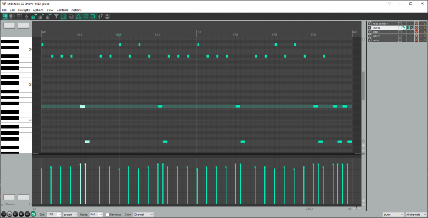
Task: Click the round CC lane icon
Action: (x=71, y=16)
